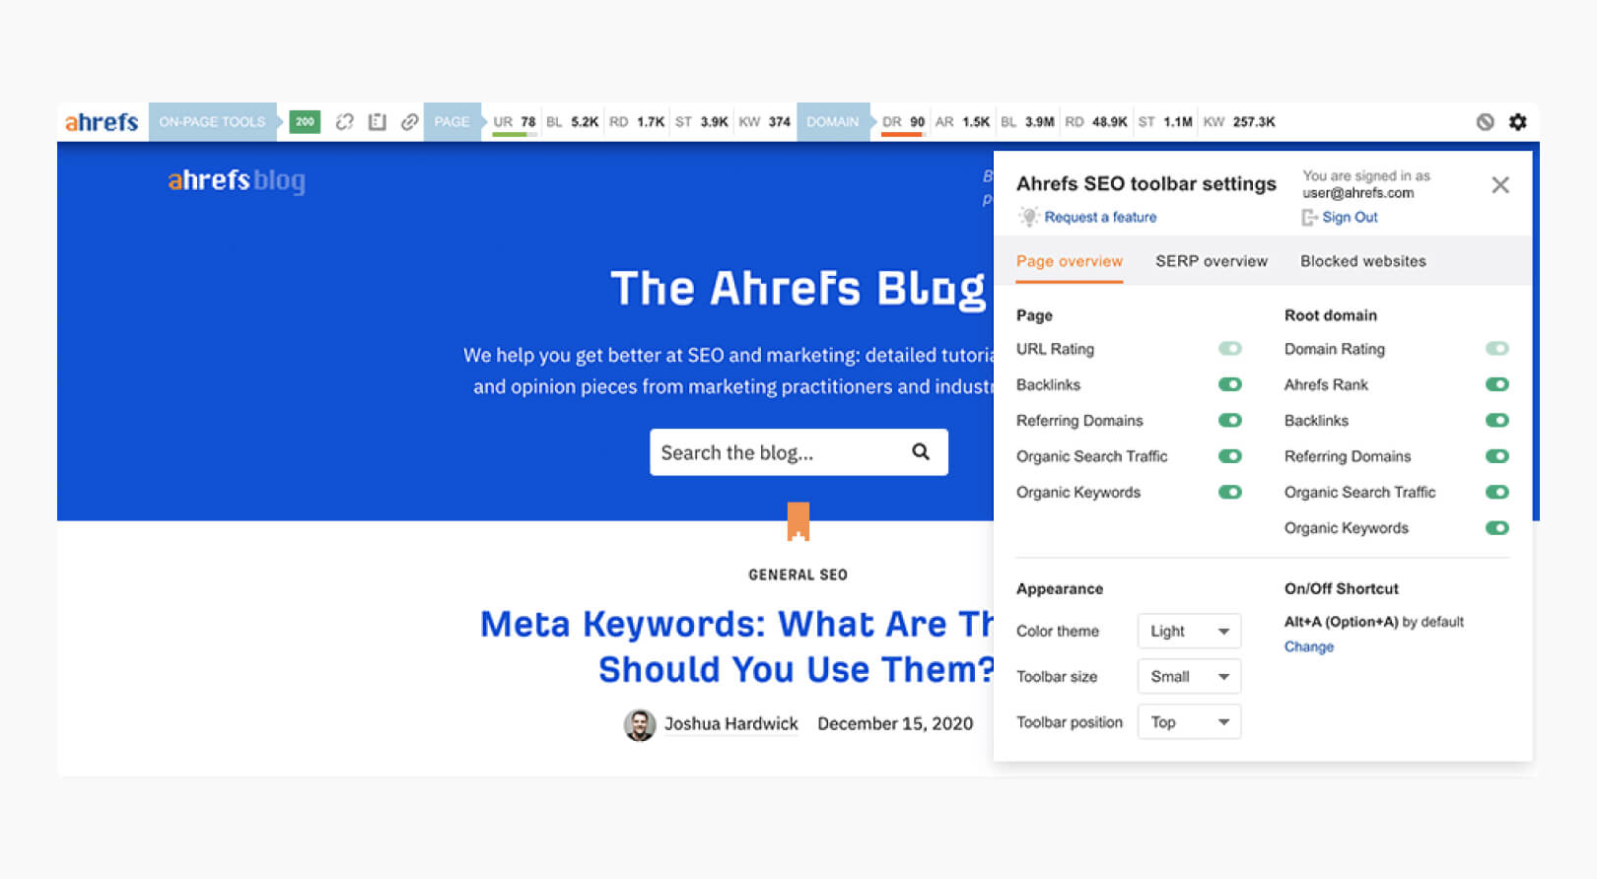Click the outgoing links chain icon
1597x879 pixels.
pos(409,122)
